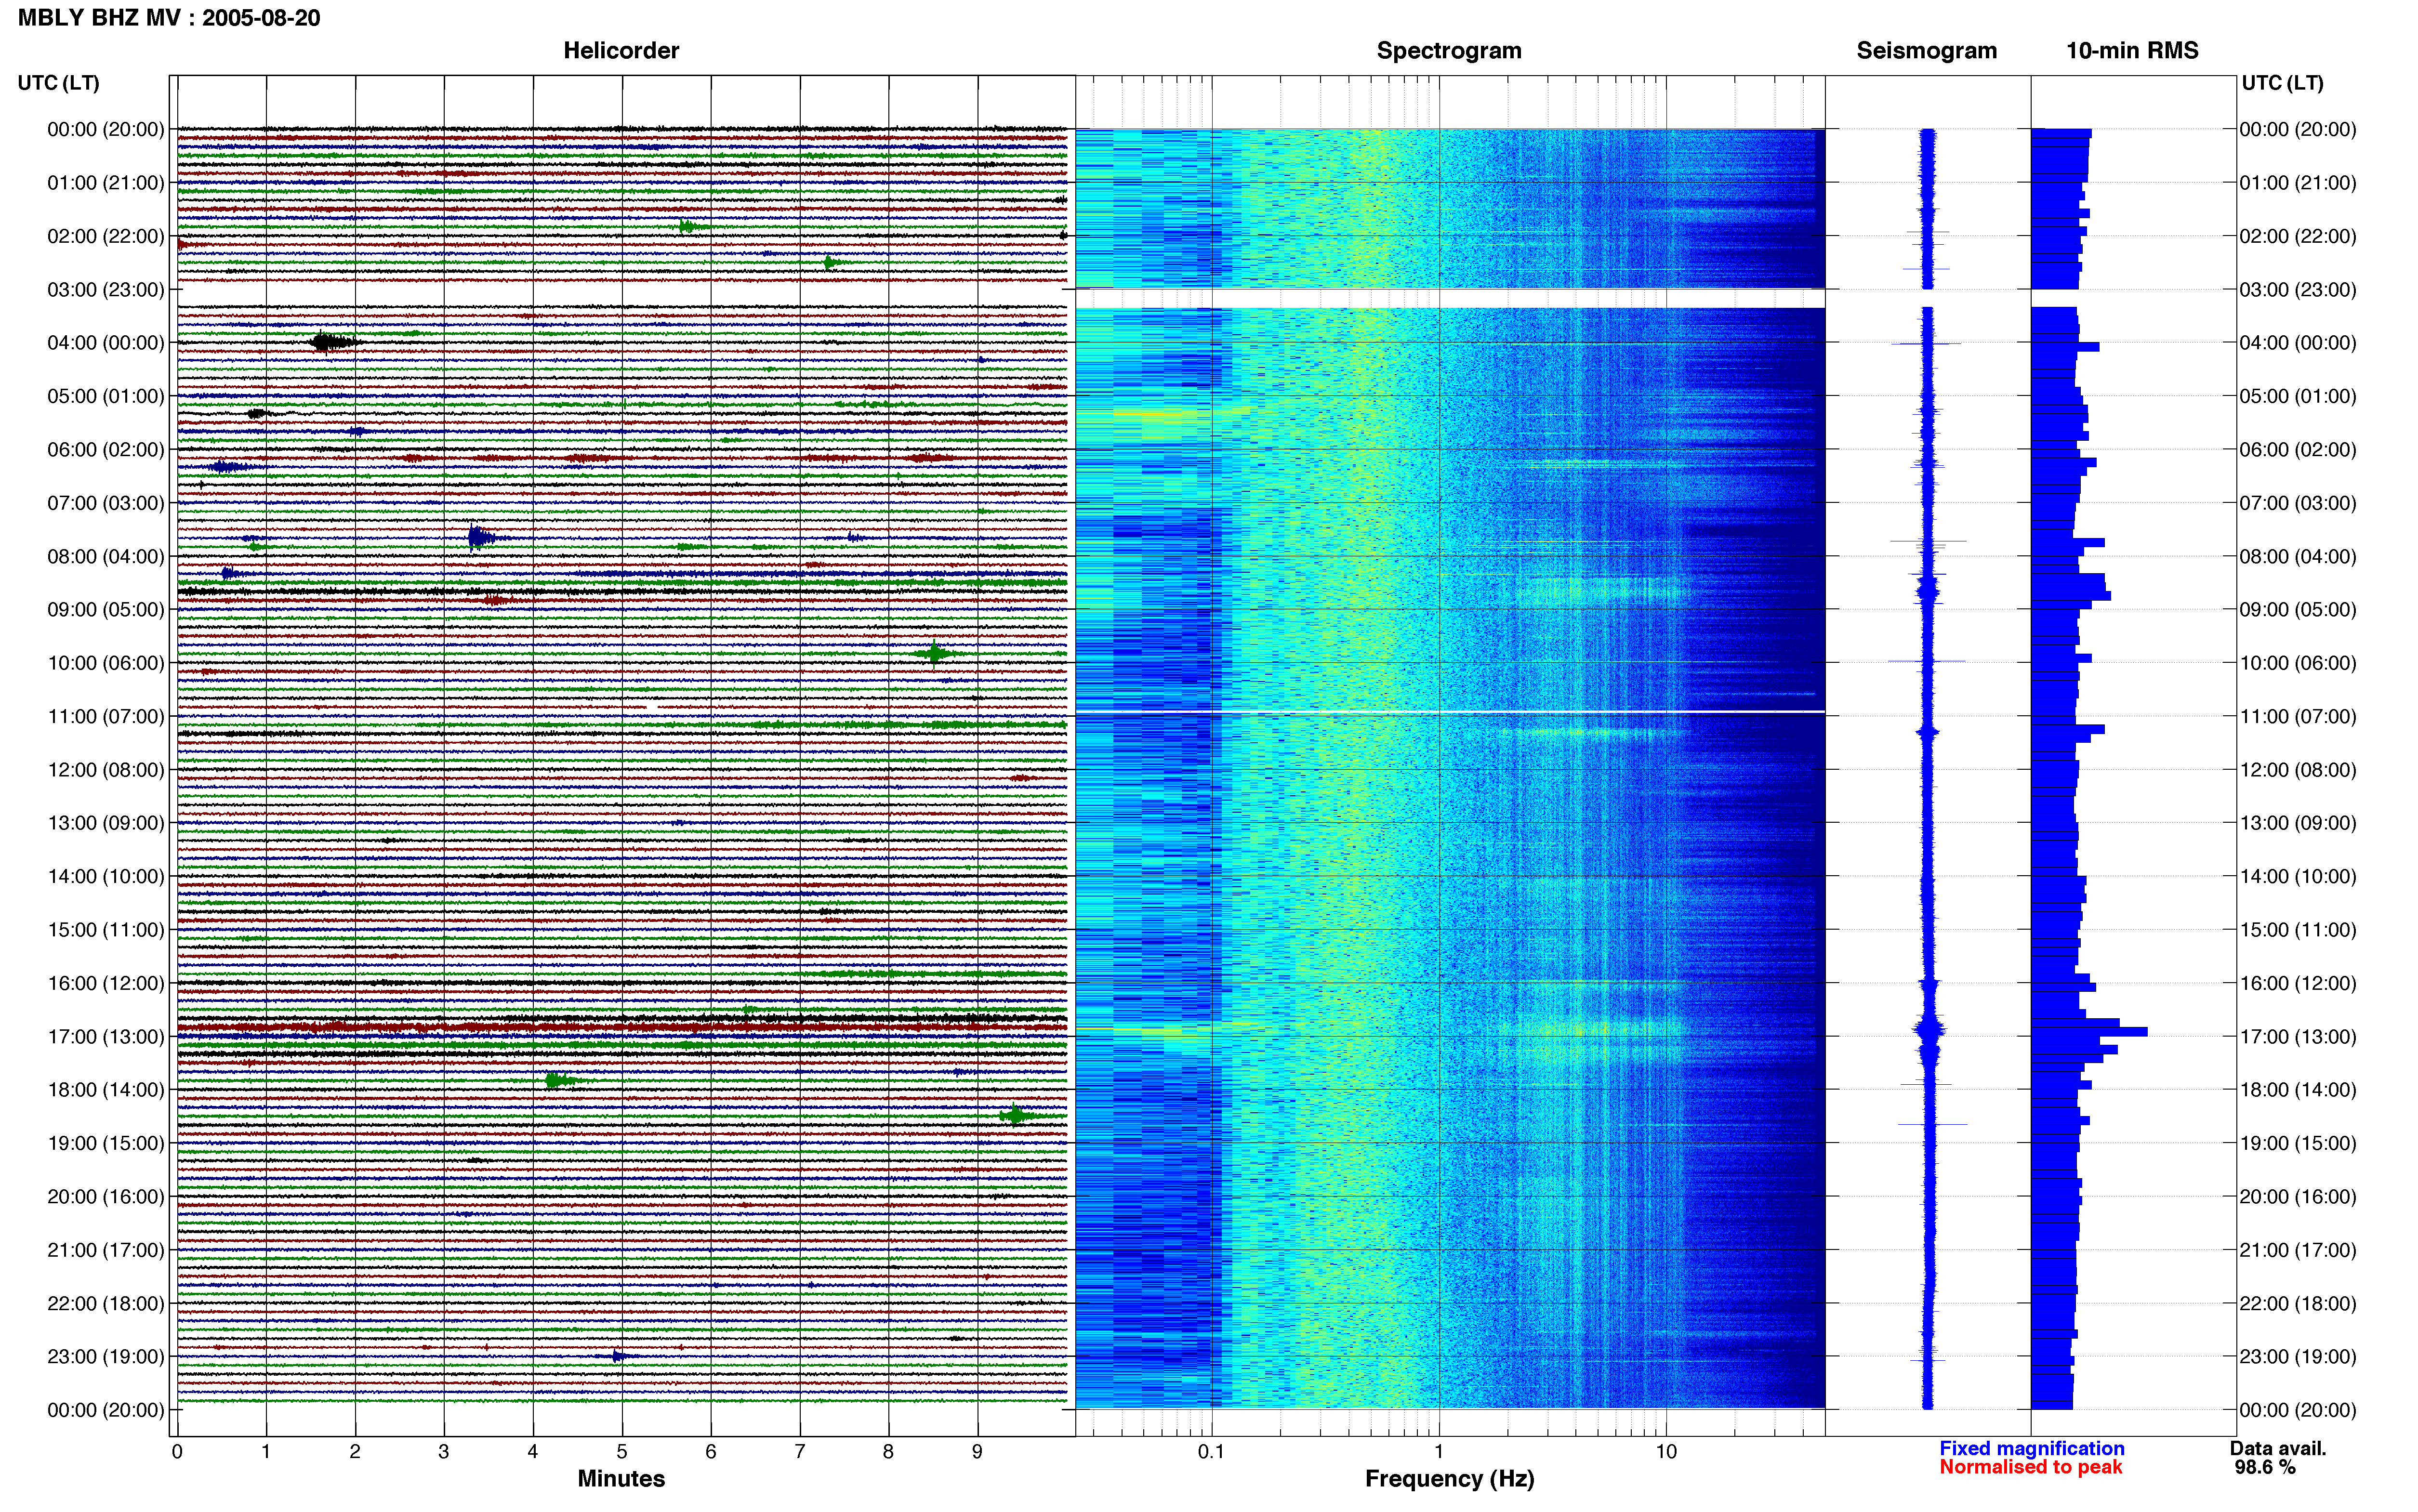Click '14:00 (10:00)' on the helicorder time axis
Viewport: 2418px width, 1512px height.
tap(106, 877)
